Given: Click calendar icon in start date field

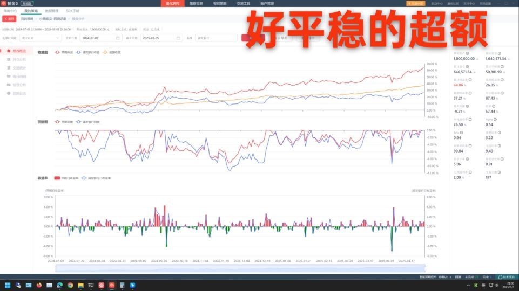Looking at the screenshot, I should (x=118, y=38).
